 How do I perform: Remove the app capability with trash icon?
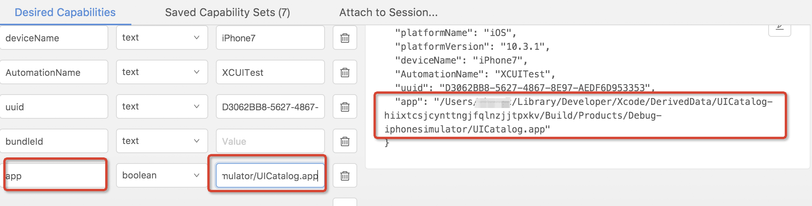[x=345, y=176]
